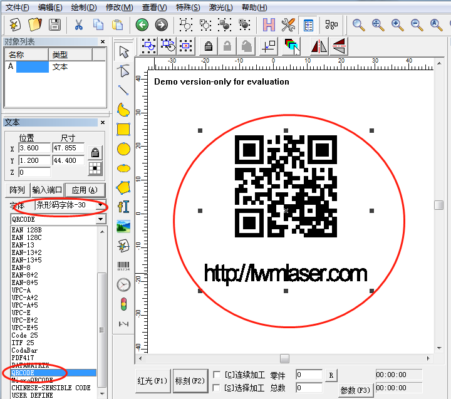The width and height of the screenshot is (451, 399).
Task: Click the Y size field 44.400
Action: tap(68, 160)
